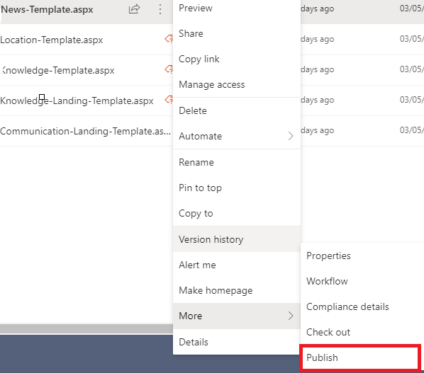Select Alert me in the context menu

coord(237,265)
